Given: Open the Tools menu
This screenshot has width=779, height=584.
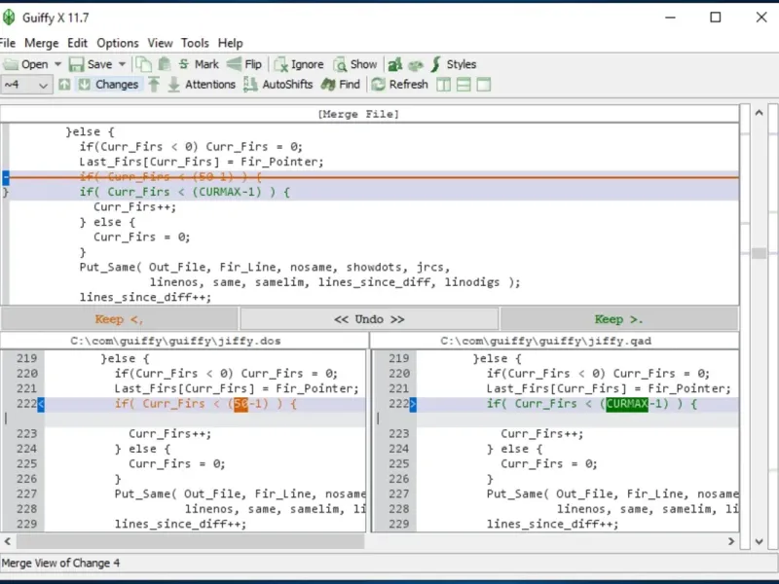Looking at the screenshot, I should [195, 43].
